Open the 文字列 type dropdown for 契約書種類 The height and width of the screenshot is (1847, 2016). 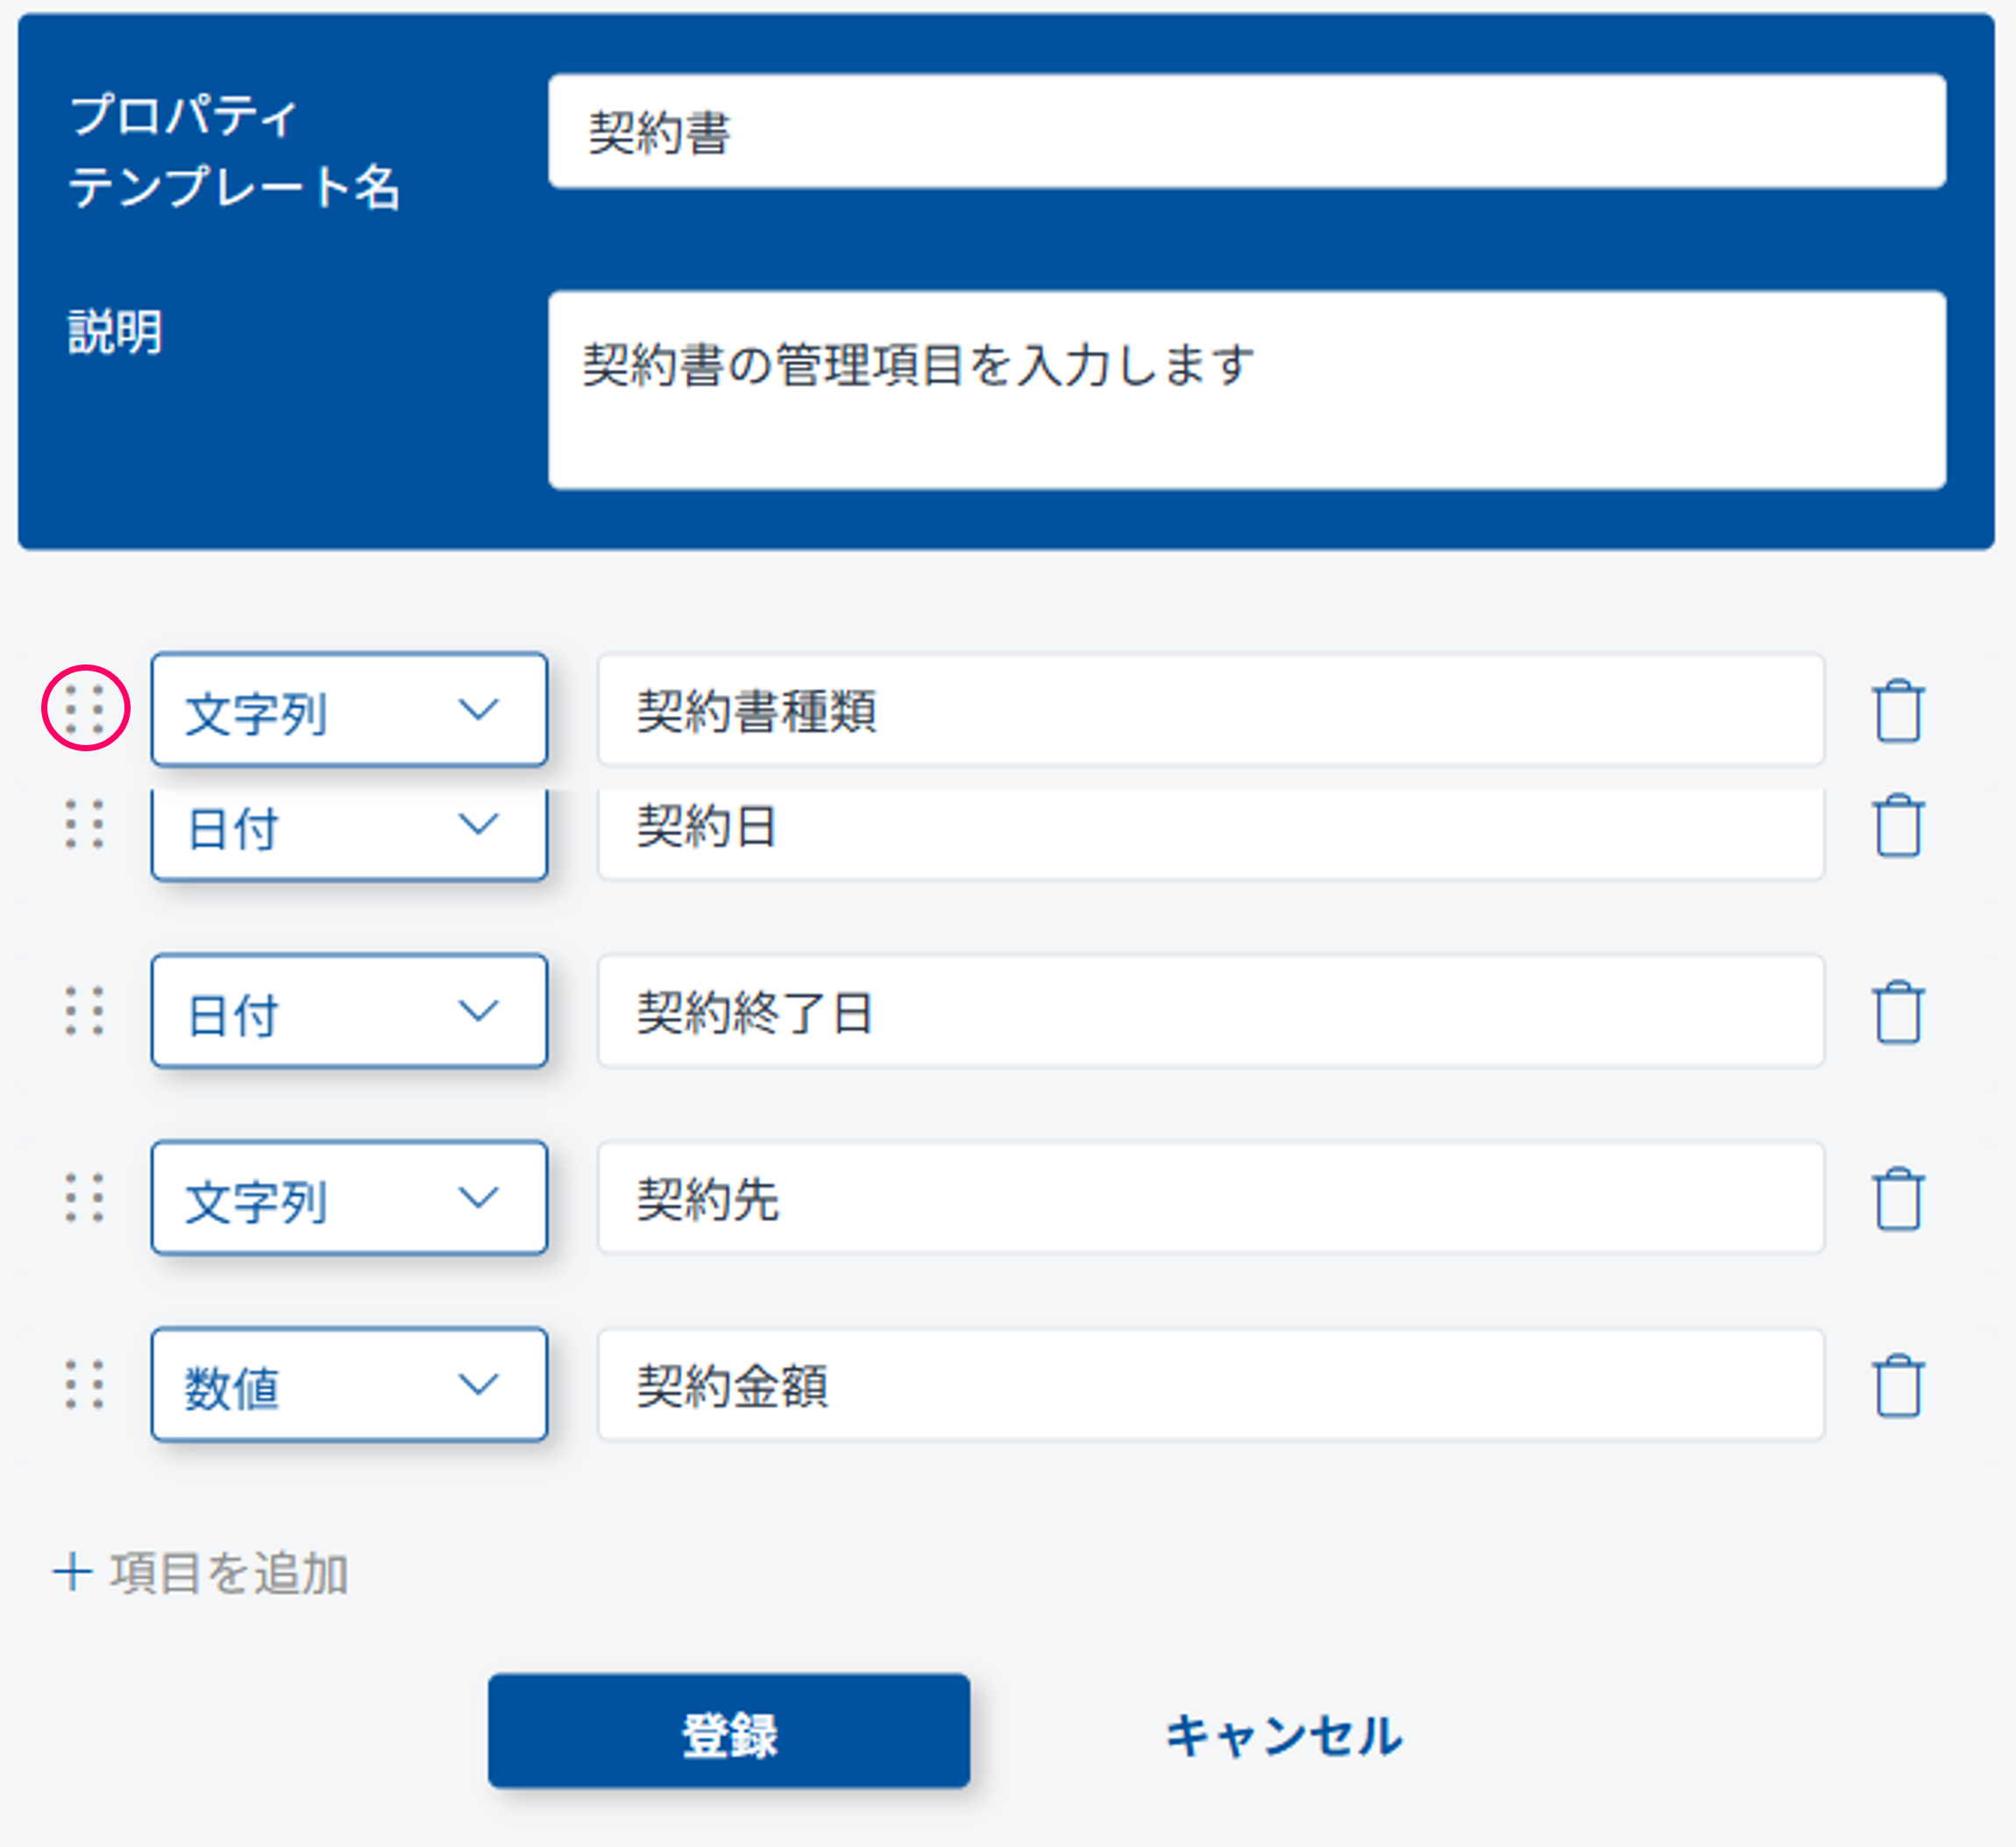click(349, 711)
